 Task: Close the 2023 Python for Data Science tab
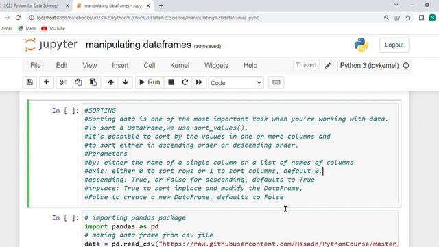67,5
